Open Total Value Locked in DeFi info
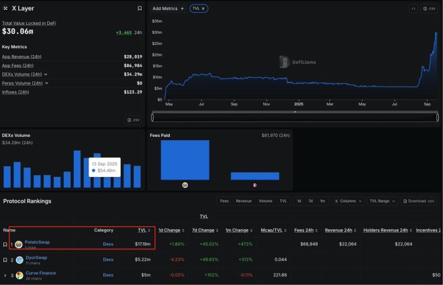The width and height of the screenshot is (443, 285). tap(29, 23)
